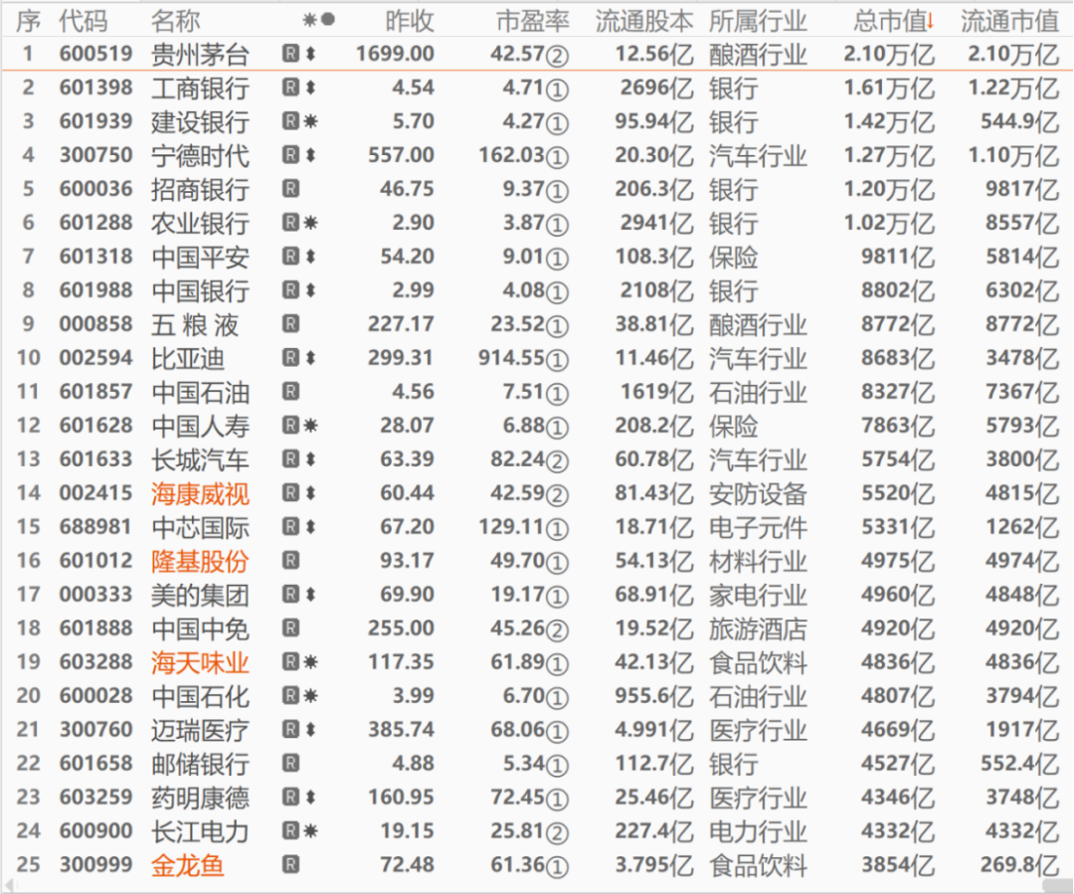Sort by the 代码 column header

(84, 21)
